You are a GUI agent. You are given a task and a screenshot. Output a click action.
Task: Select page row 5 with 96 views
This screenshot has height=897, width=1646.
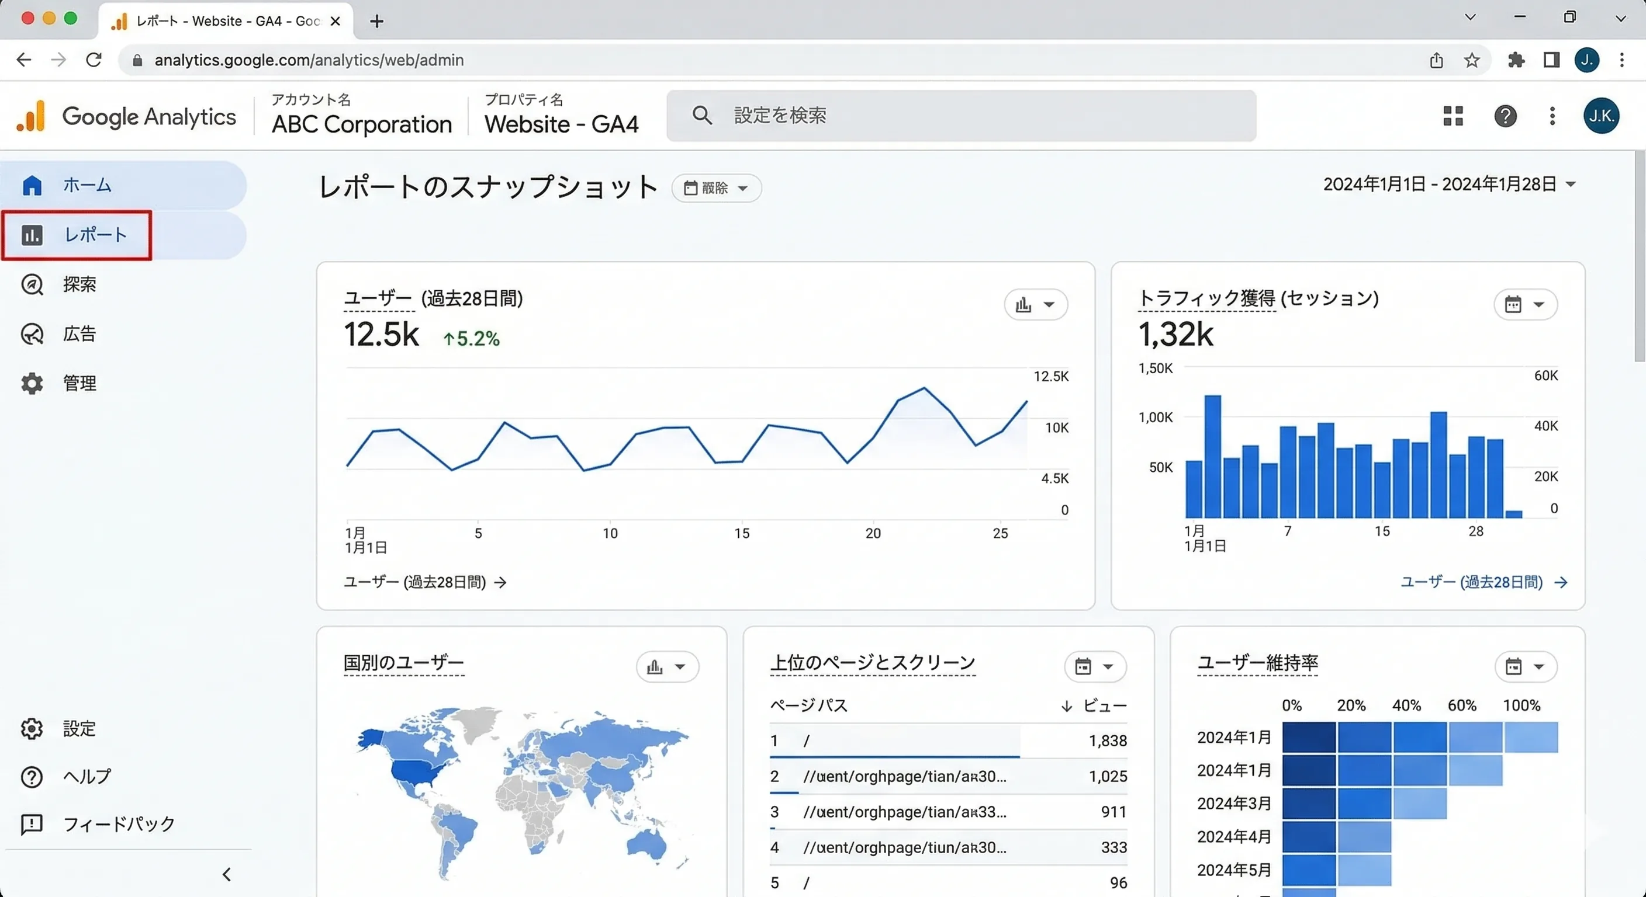pos(948,883)
